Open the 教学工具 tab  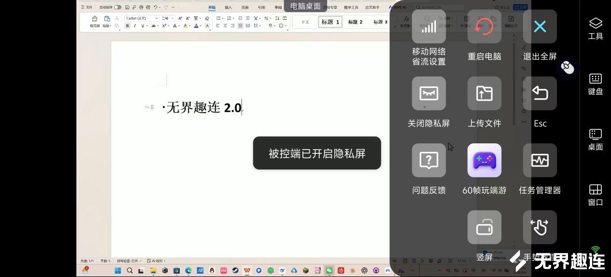coord(351,7)
